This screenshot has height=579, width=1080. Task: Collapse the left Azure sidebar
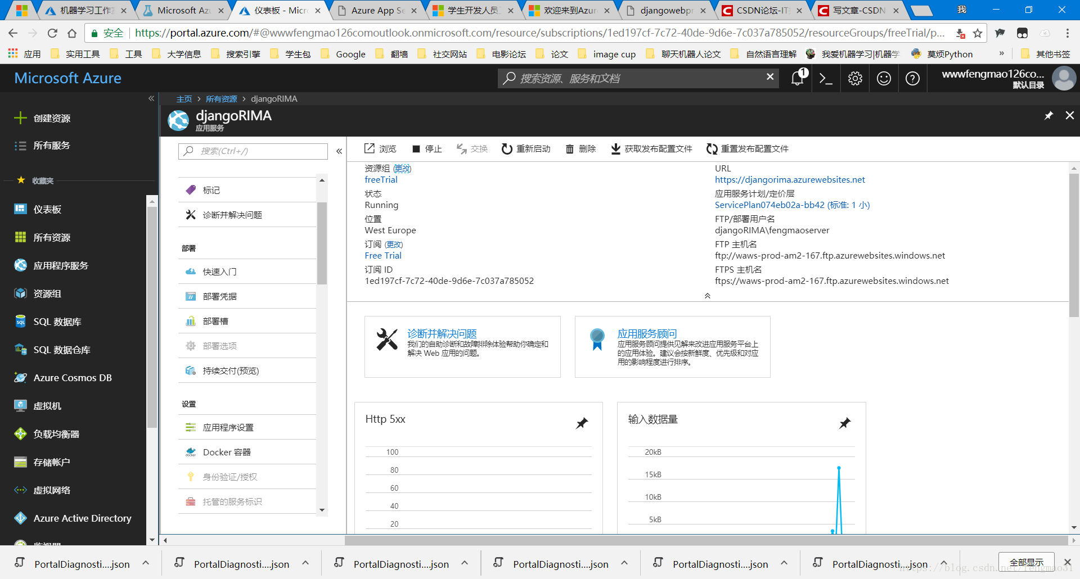tap(151, 98)
